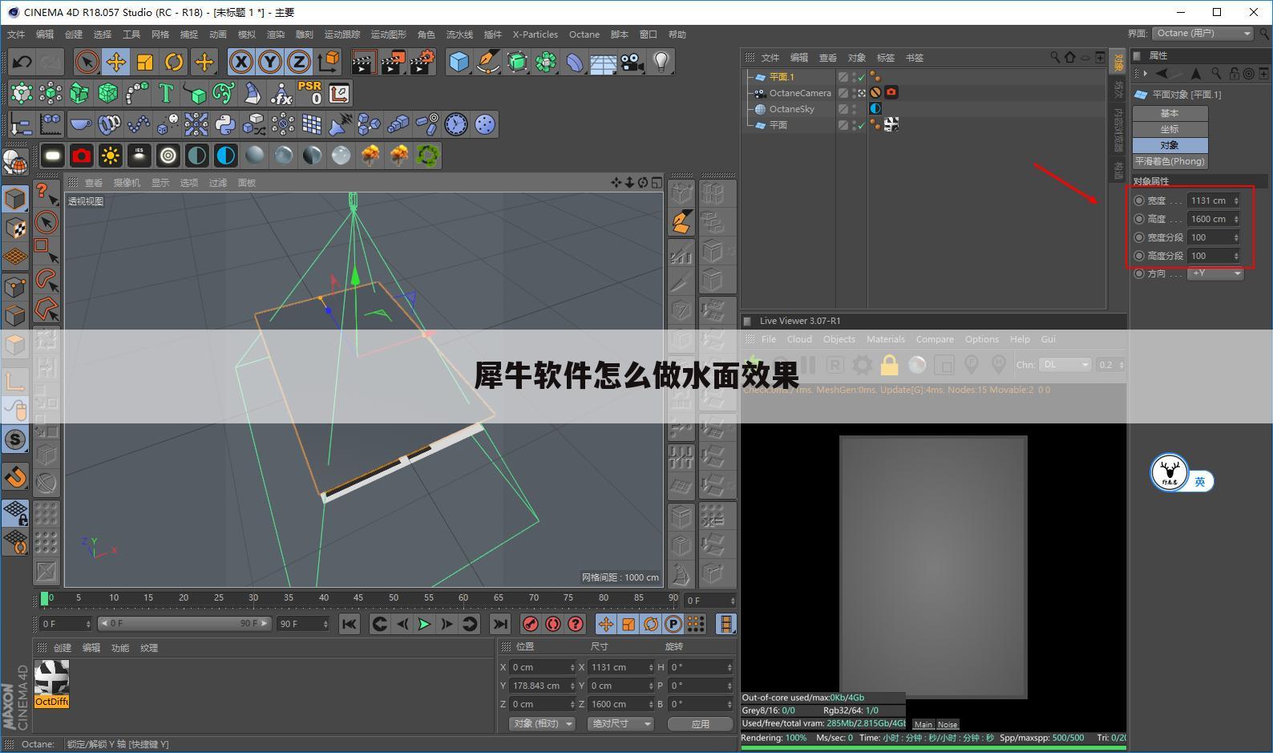Switch to the 坐标 tab
This screenshot has height=753, width=1273.
[1170, 129]
